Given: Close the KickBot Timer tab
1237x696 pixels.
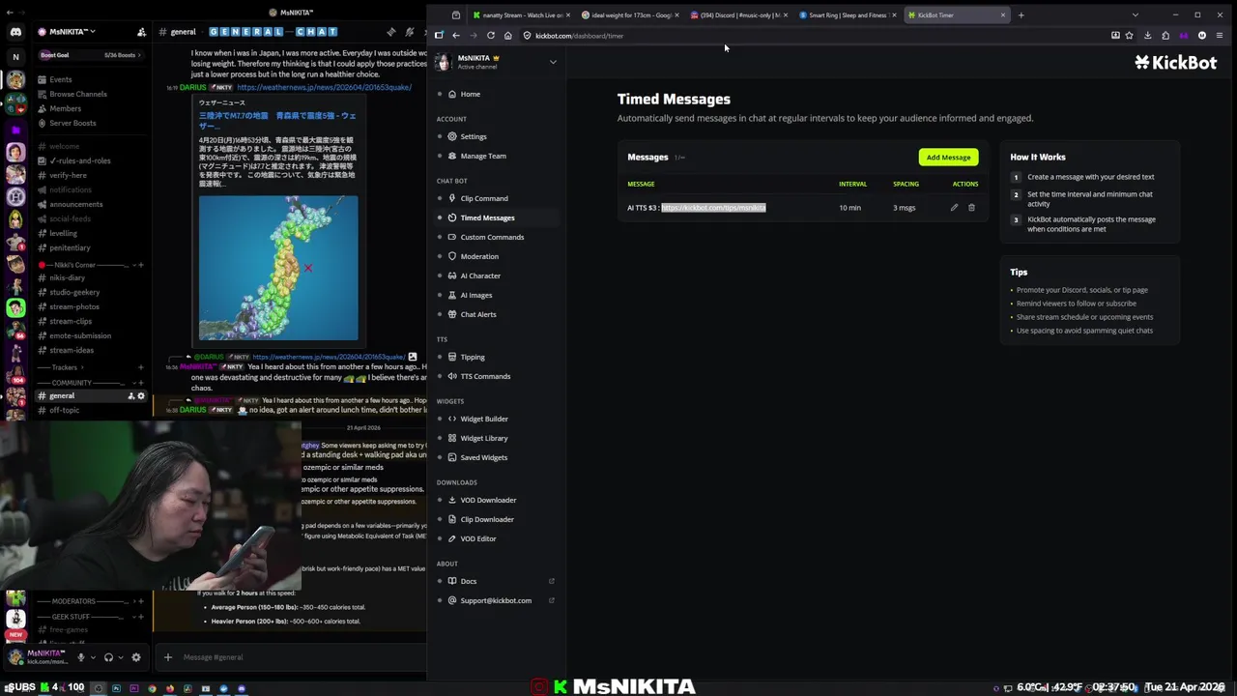Looking at the screenshot, I should point(1002,15).
